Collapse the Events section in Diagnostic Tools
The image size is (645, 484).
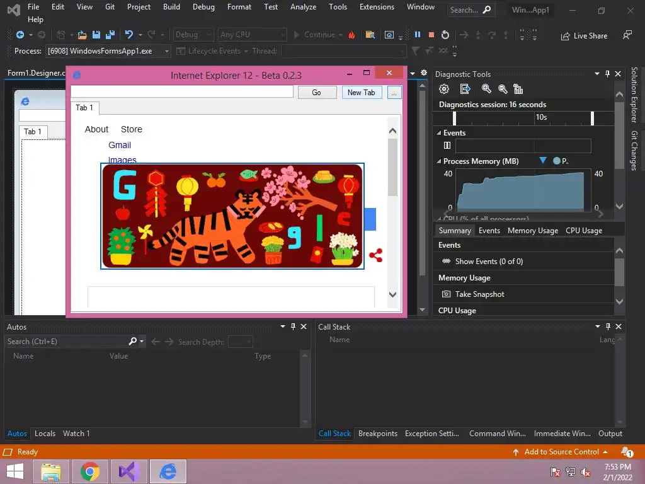pos(439,133)
